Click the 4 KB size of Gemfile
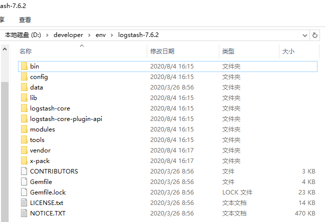Viewport: 325px width, 222px height. pos(308,182)
